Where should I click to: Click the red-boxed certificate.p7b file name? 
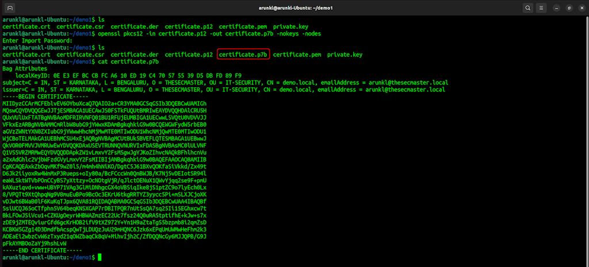pos(243,55)
